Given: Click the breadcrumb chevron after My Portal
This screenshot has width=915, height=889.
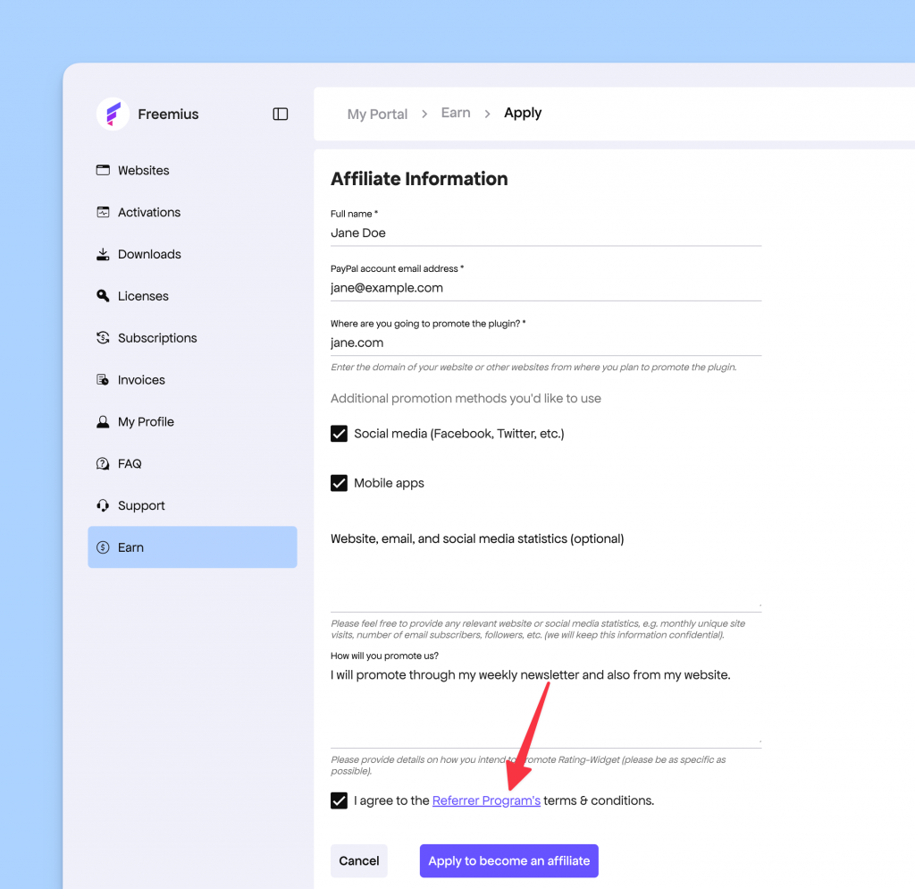Looking at the screenshot, I should (424, 114).
